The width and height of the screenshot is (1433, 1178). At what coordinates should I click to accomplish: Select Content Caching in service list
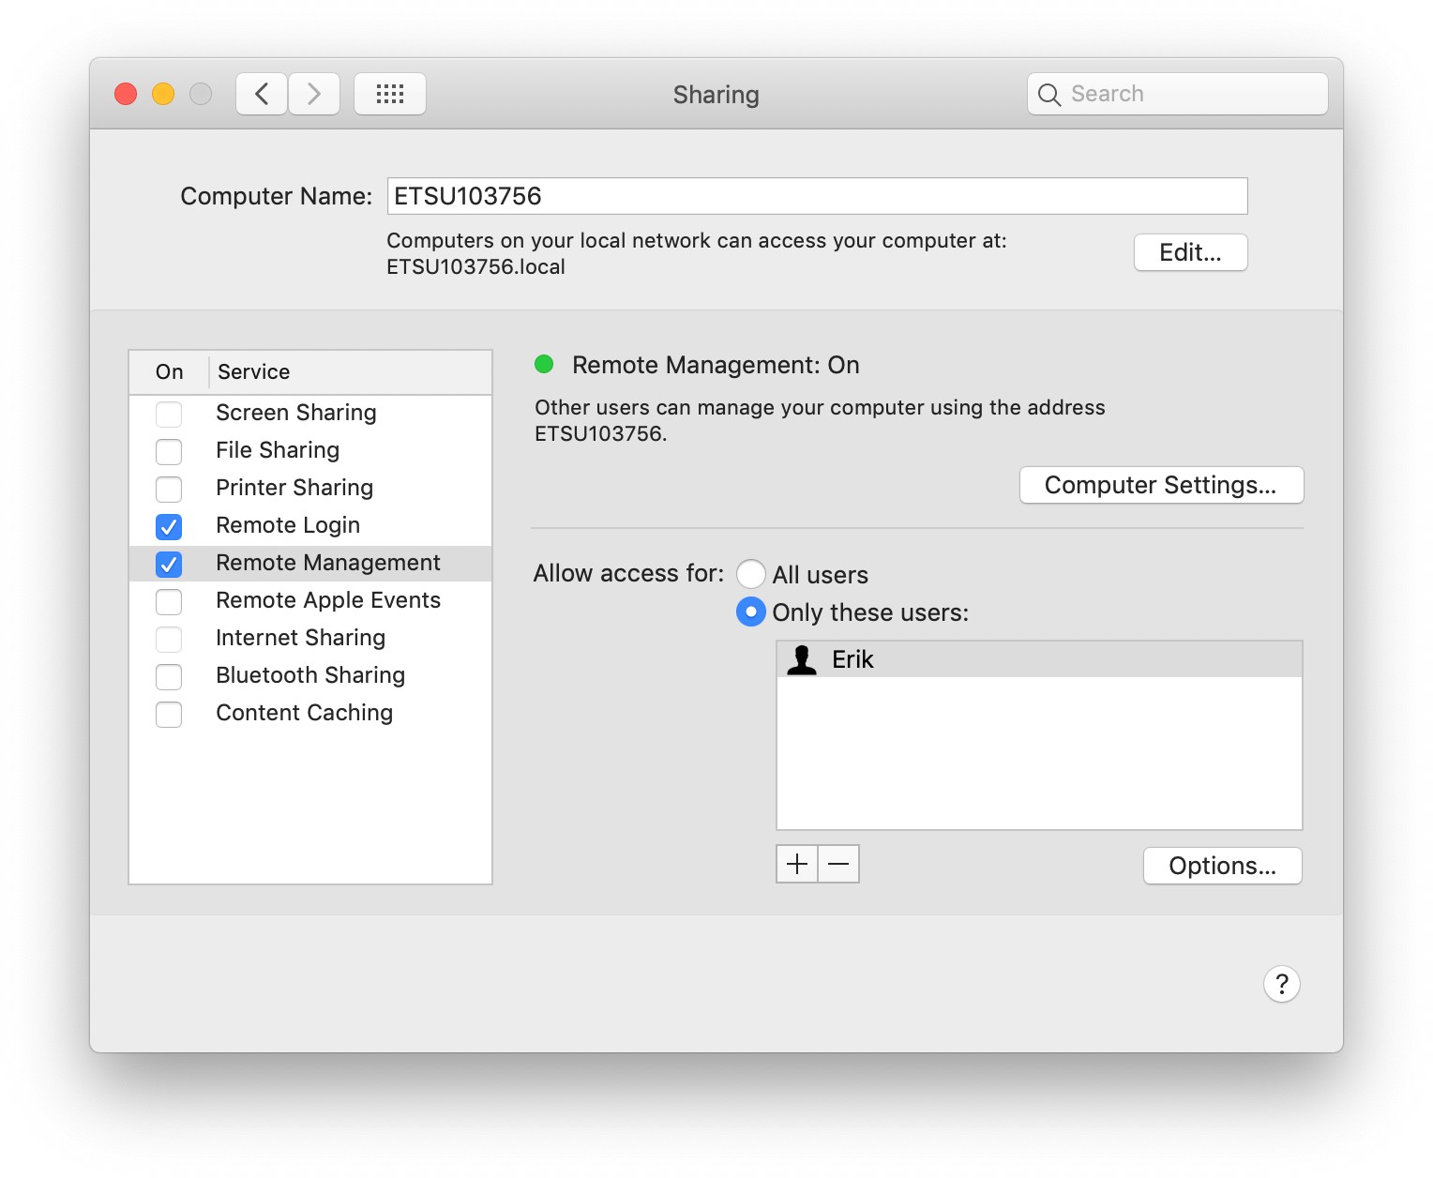(x=304, y=713)
